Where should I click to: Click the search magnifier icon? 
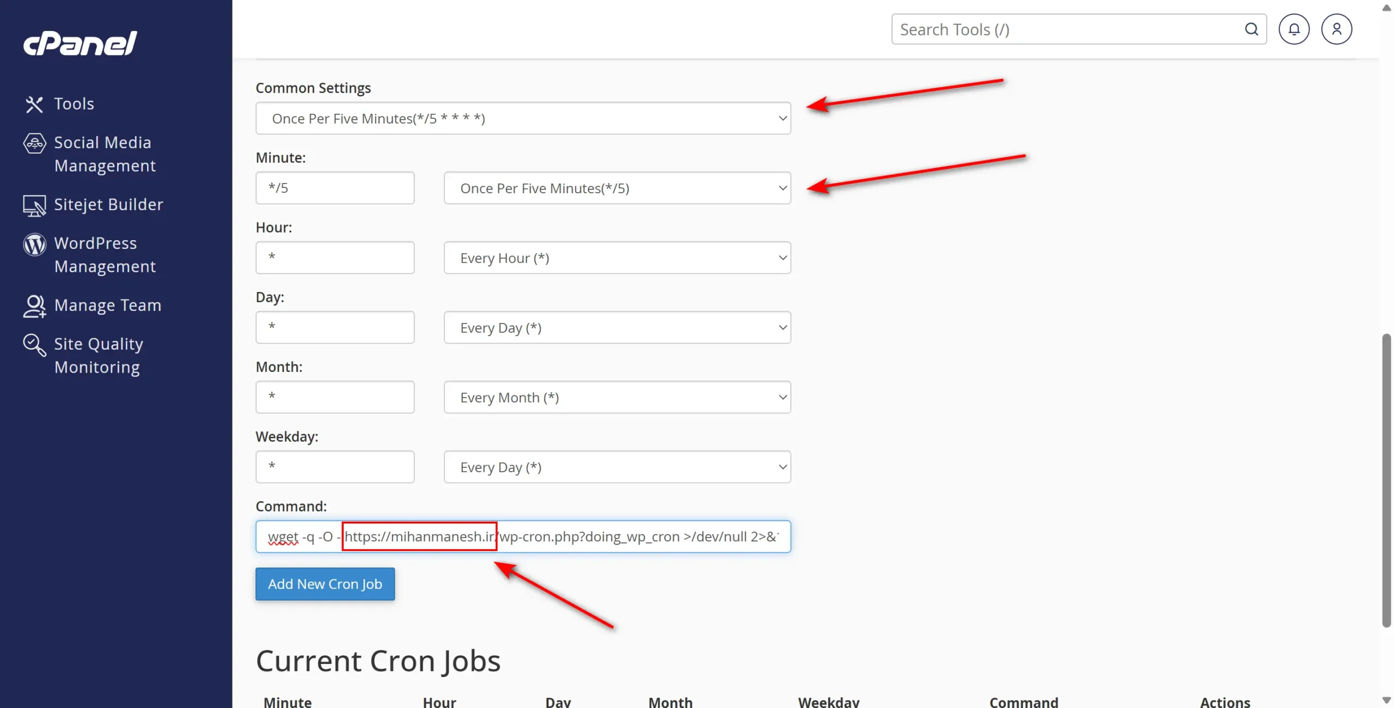pos(1251,29)
